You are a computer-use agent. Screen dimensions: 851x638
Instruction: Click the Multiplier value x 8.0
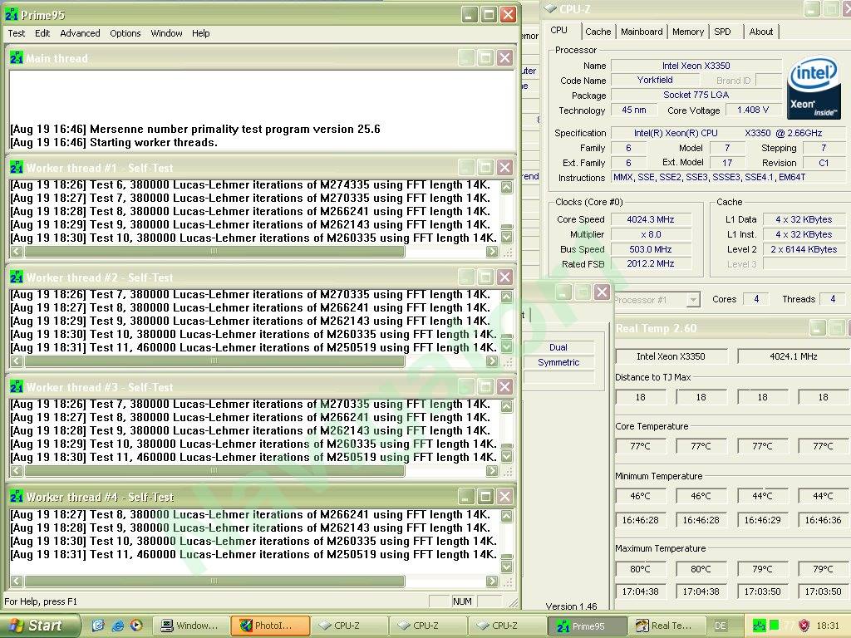tap(651, 234)
